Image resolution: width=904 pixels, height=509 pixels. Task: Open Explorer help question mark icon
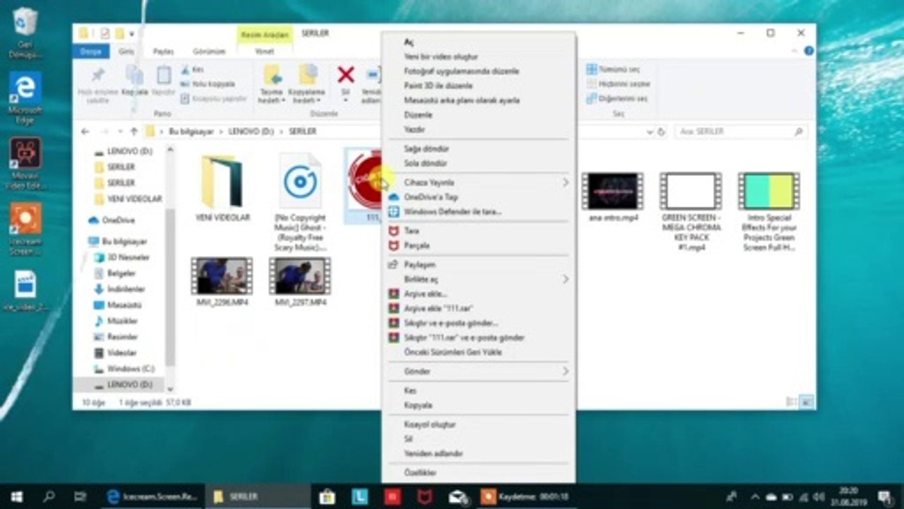tap(809, 51)
